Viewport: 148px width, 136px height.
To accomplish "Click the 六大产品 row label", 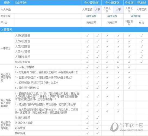I will tap(6, 10).
